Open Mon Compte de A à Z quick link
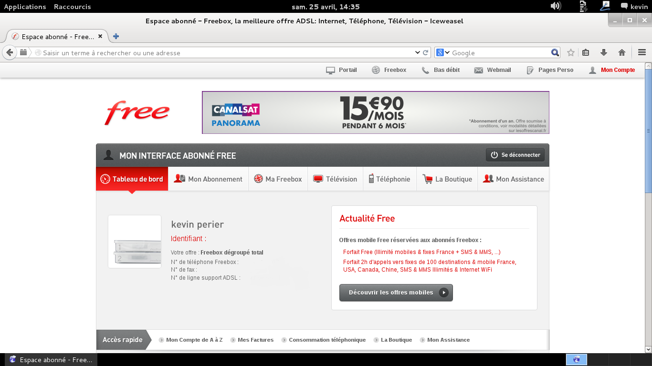Image resolution: width=652 pixels, height=366 pixels. [191, 340]
